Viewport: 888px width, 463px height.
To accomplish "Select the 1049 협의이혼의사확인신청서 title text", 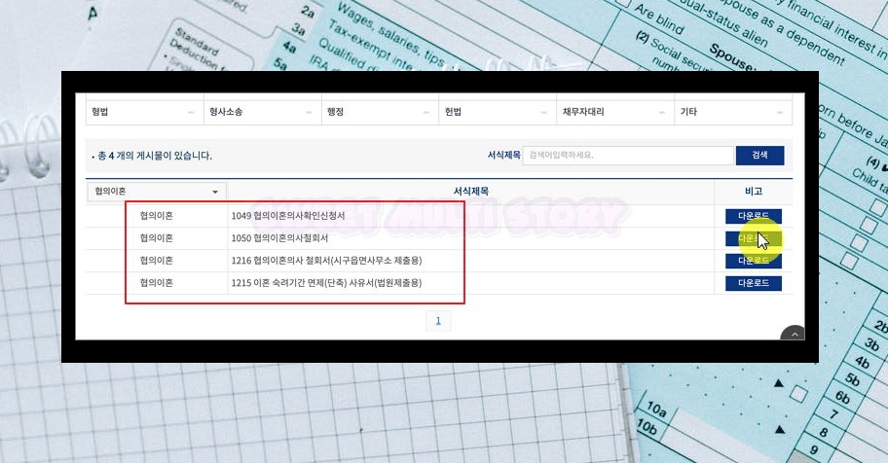I will point(287,216).
